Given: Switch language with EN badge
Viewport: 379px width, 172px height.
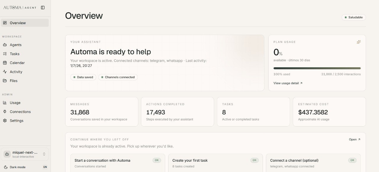Looking at the screenshot, I should (45, 167).
